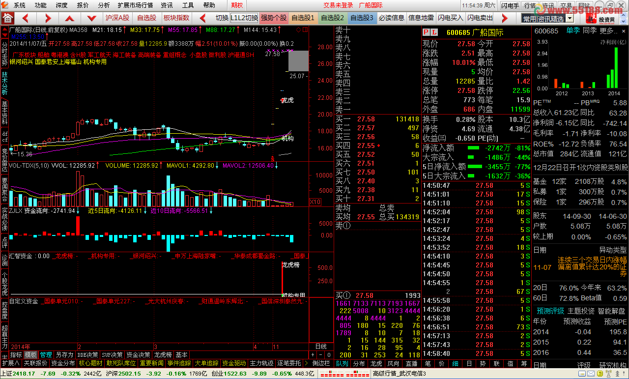Open the 关联报价 bottom tab
This screenshot has height=379, width=629.
(35, 363)
